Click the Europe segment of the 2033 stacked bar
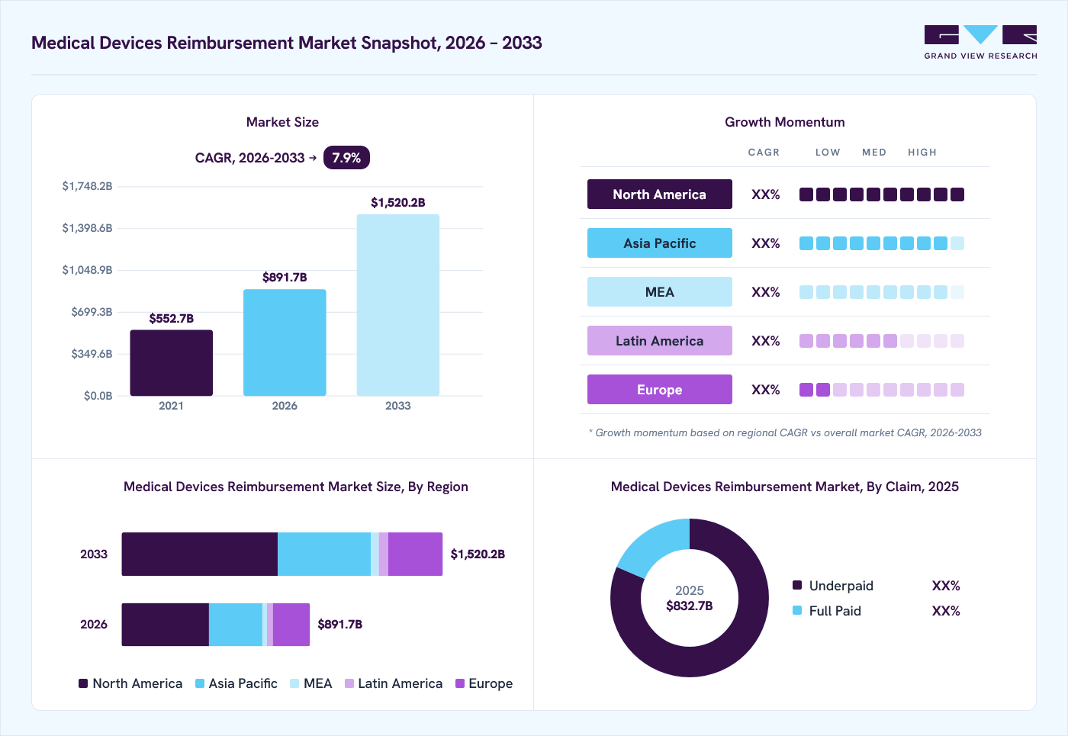This screenshot has width=1068, height=736. coord(415,554)
